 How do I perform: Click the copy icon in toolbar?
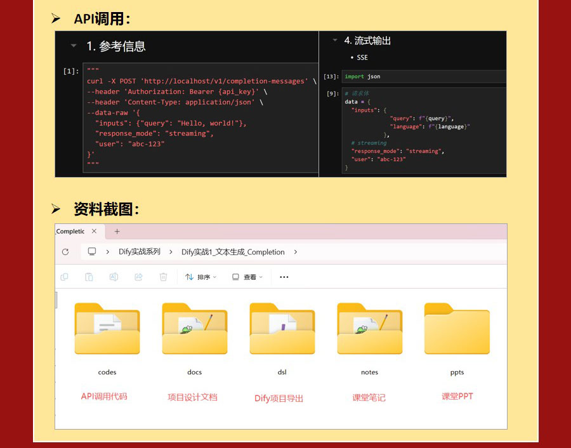tap(64, 277)
